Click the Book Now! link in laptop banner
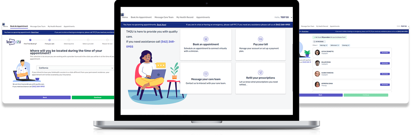The height and width of the screenshot is (135, 411). click(x=162, y=25)
